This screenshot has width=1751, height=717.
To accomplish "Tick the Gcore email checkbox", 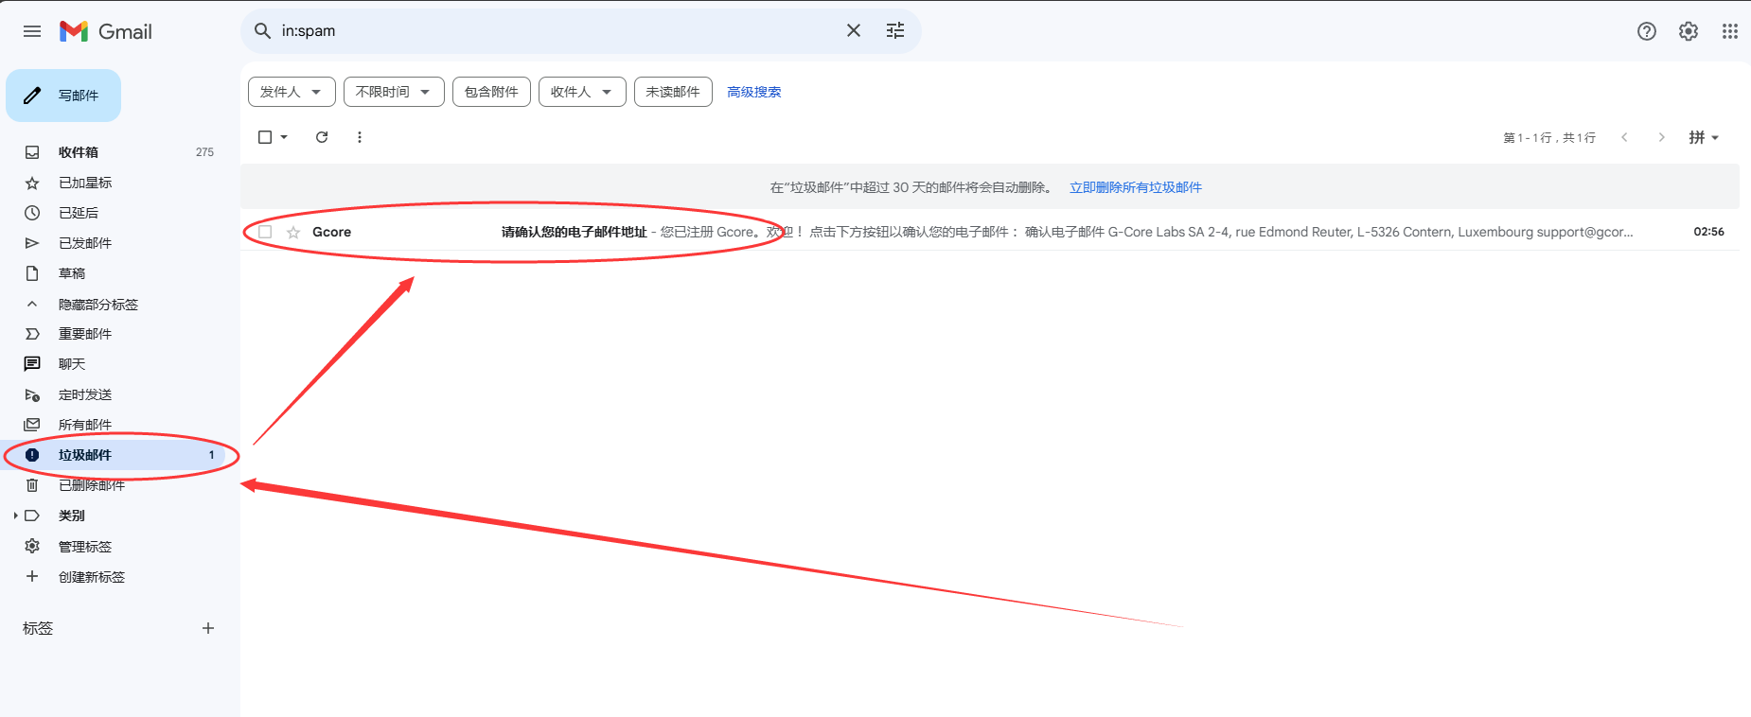I will click(x=265, y=232).
